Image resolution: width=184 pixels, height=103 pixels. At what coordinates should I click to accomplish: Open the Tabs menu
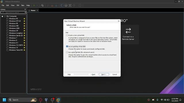point(23,5)
